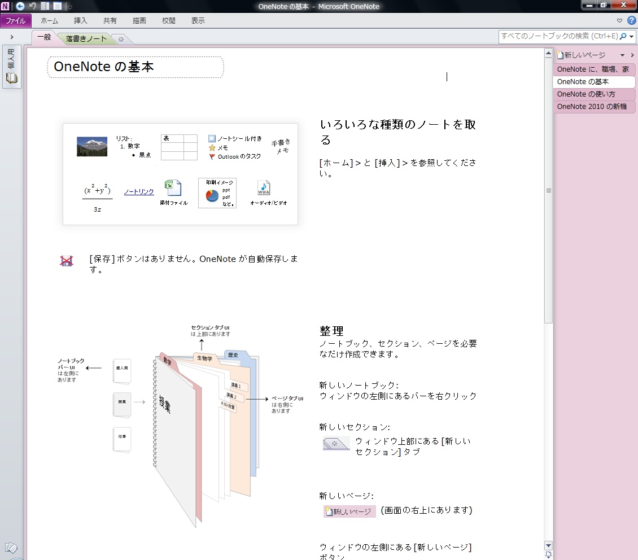
Task: Click the 新しいページ button image in note
Action: (x=349, y=511)
